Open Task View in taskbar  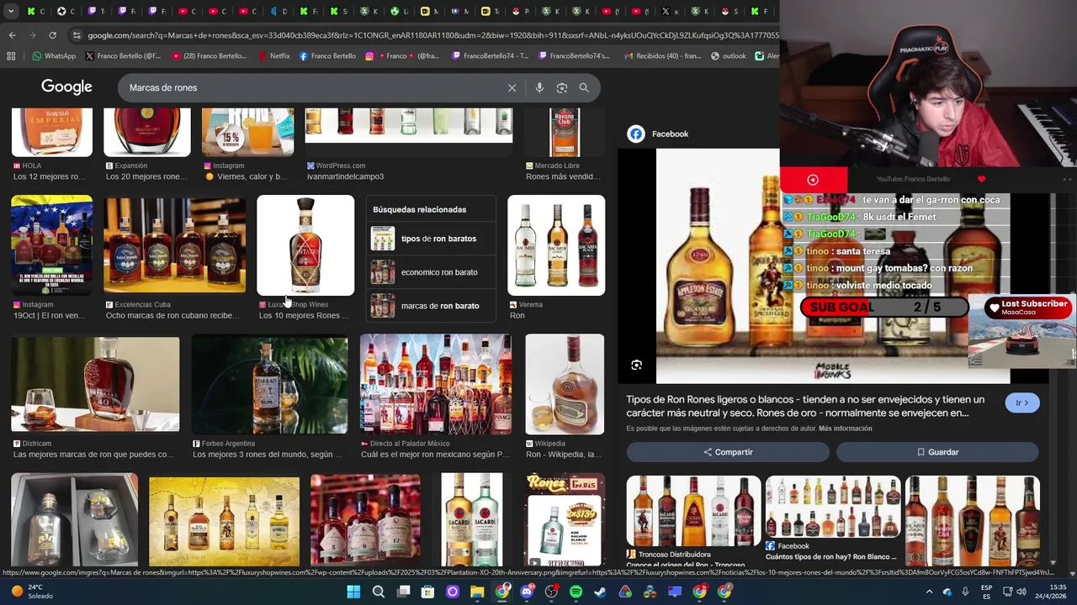403,592
